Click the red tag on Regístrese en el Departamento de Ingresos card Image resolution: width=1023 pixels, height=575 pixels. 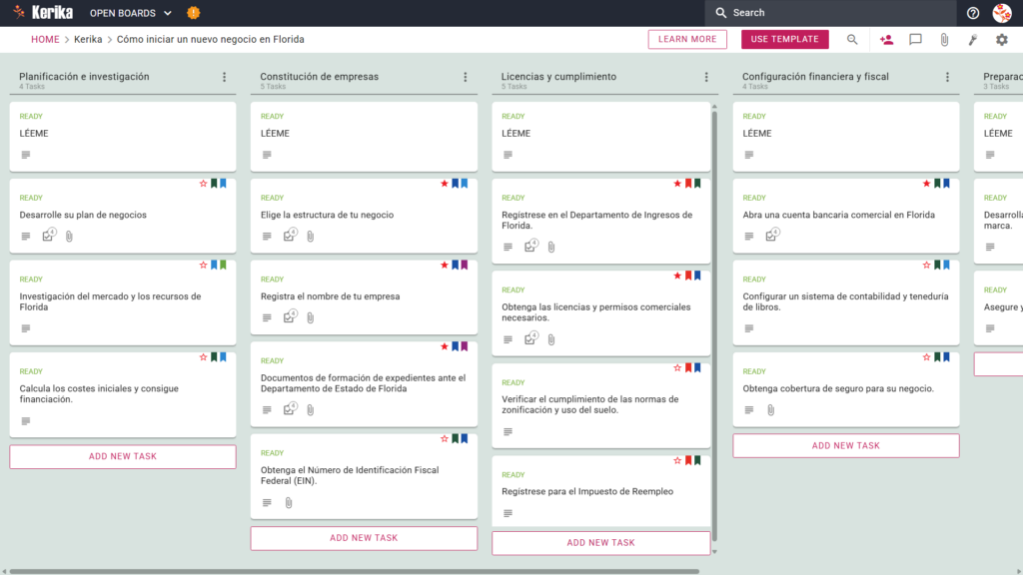(687, 184)
